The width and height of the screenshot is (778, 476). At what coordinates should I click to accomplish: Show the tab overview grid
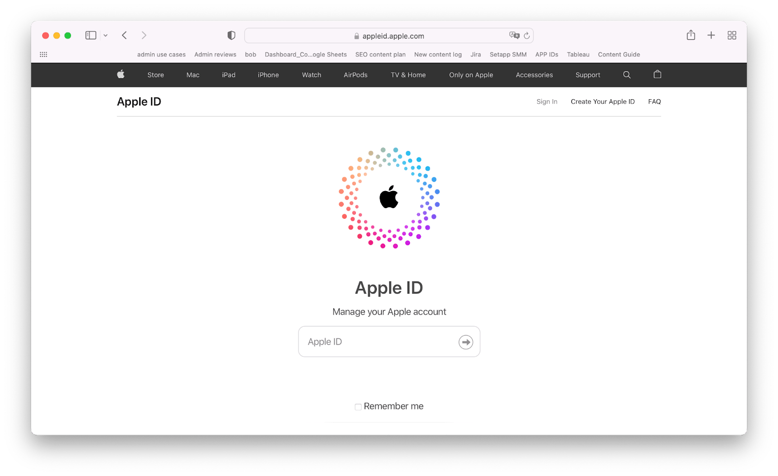(732, 35)
